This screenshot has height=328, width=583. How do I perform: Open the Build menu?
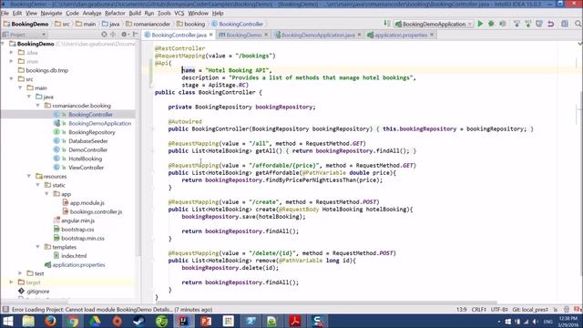(x=135, y=13)
